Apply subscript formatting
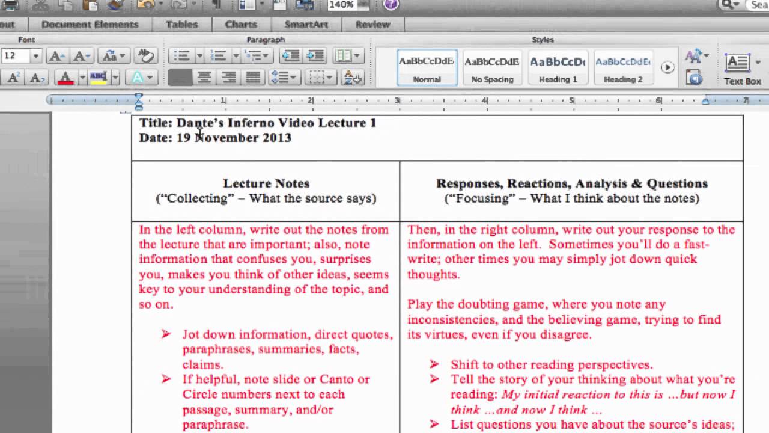 tap(37, 78)
